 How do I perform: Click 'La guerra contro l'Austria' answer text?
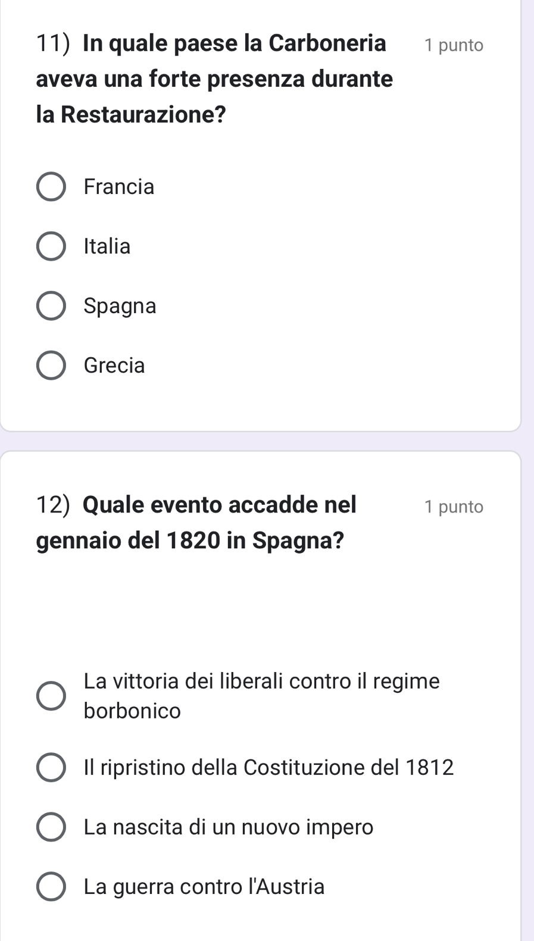pos(204,886)
